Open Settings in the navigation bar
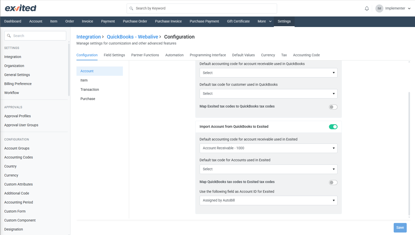 coord(284,21)
